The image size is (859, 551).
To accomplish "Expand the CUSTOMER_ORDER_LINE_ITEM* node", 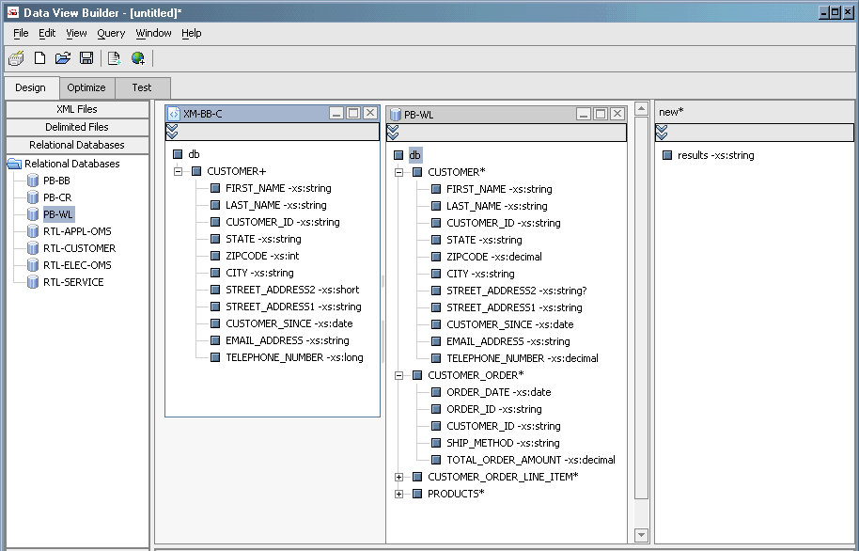I will [398, 477].
